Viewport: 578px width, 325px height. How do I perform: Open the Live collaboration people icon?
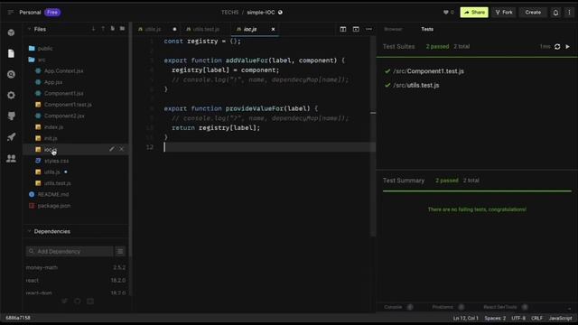point(11,158)
